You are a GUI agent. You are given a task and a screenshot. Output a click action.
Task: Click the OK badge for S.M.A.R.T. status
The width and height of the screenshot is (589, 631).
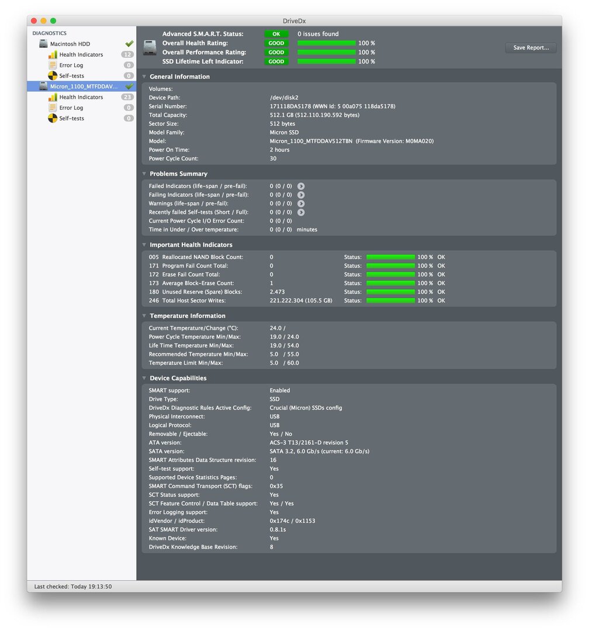[276, 34]
